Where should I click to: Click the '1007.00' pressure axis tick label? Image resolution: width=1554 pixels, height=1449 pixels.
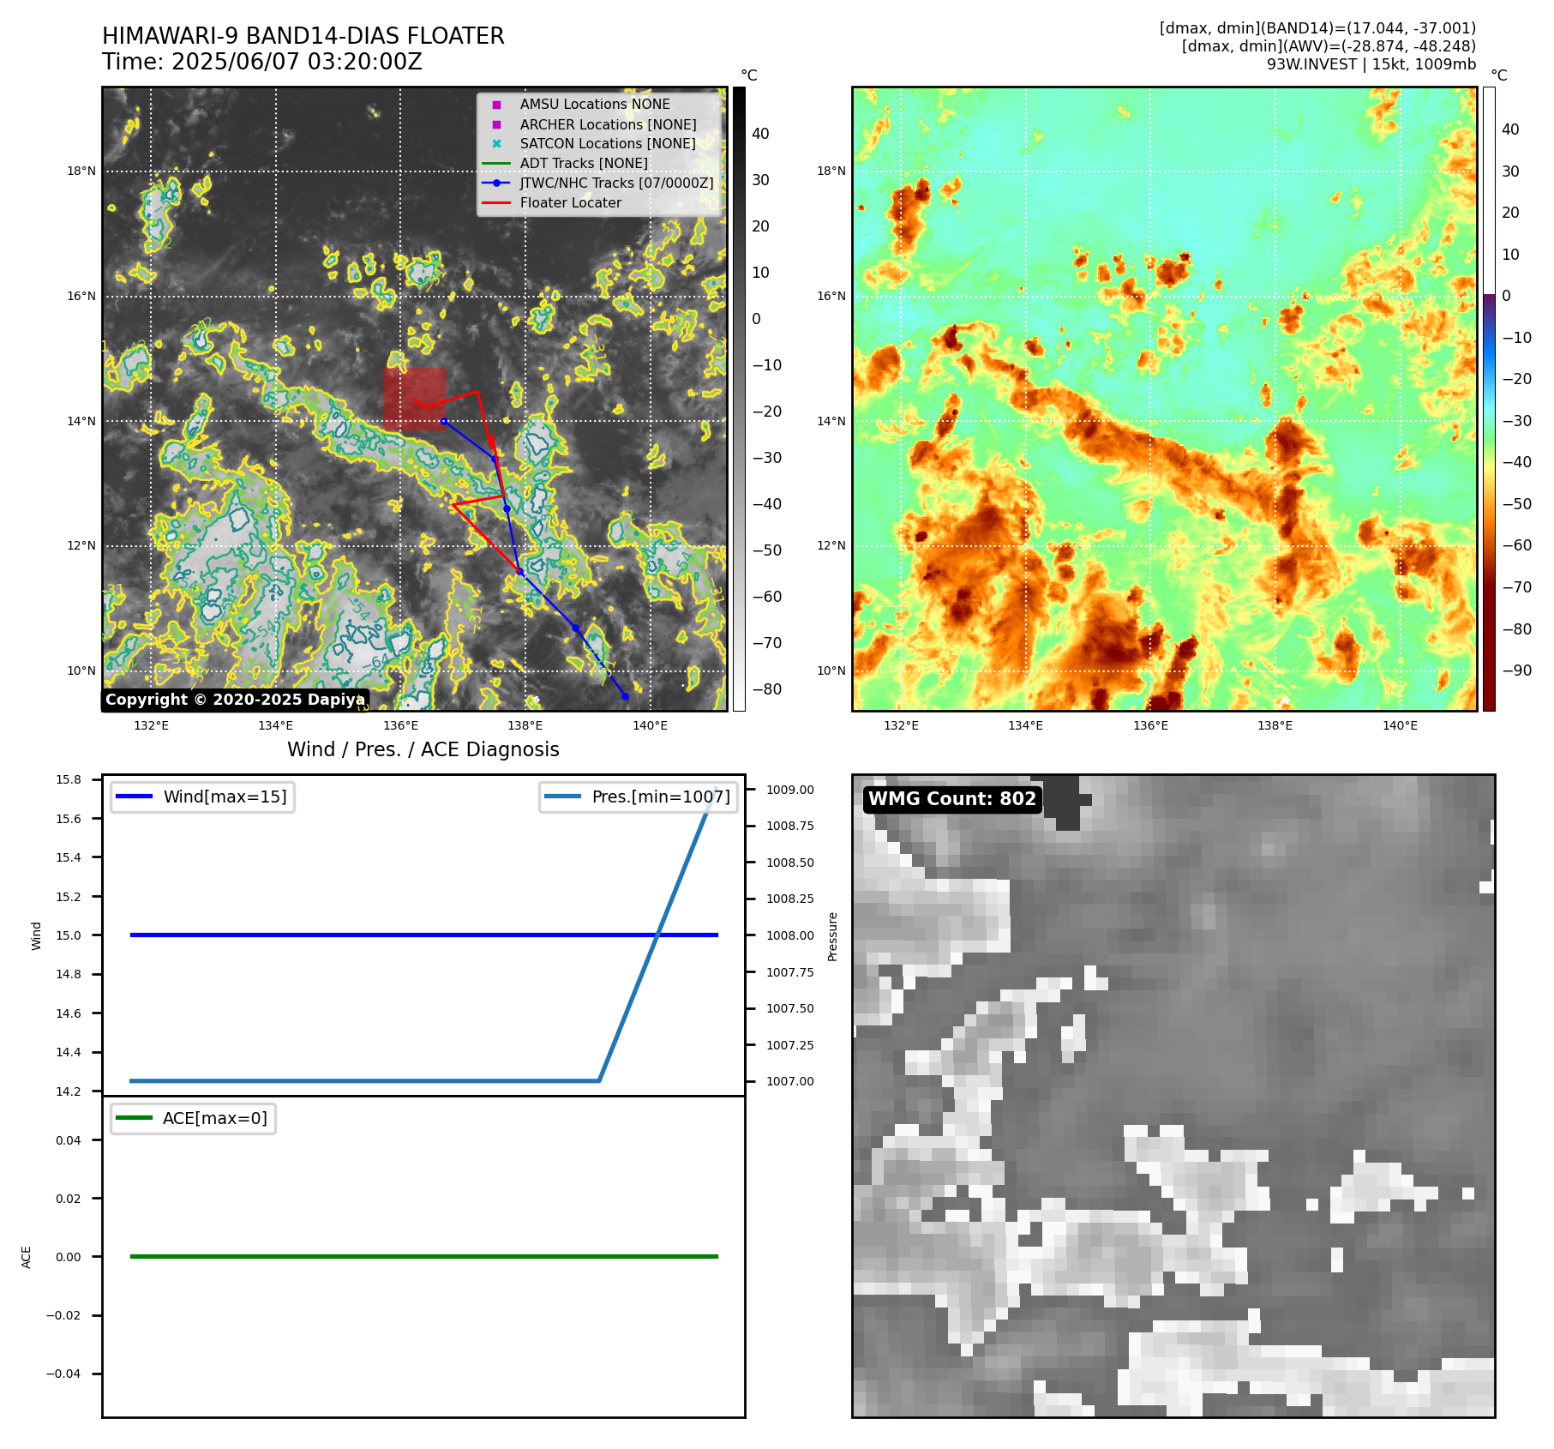(x=790, y=1081)
